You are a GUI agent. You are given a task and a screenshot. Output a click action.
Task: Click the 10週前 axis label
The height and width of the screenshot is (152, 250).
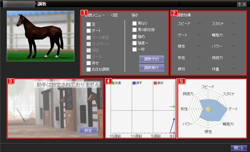click(136, 136)
